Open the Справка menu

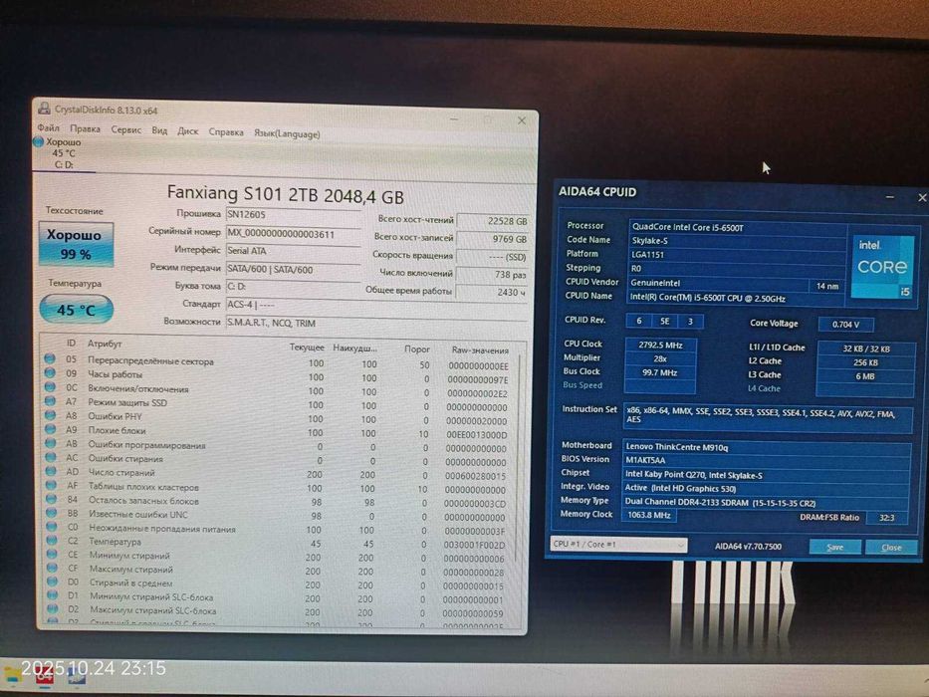[x=226, y=132]
